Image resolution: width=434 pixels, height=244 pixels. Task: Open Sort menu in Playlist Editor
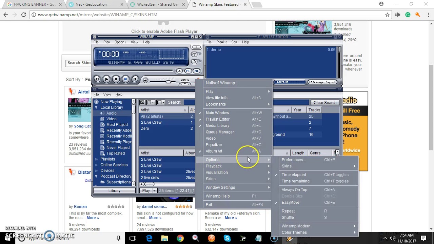click(234, 42)
